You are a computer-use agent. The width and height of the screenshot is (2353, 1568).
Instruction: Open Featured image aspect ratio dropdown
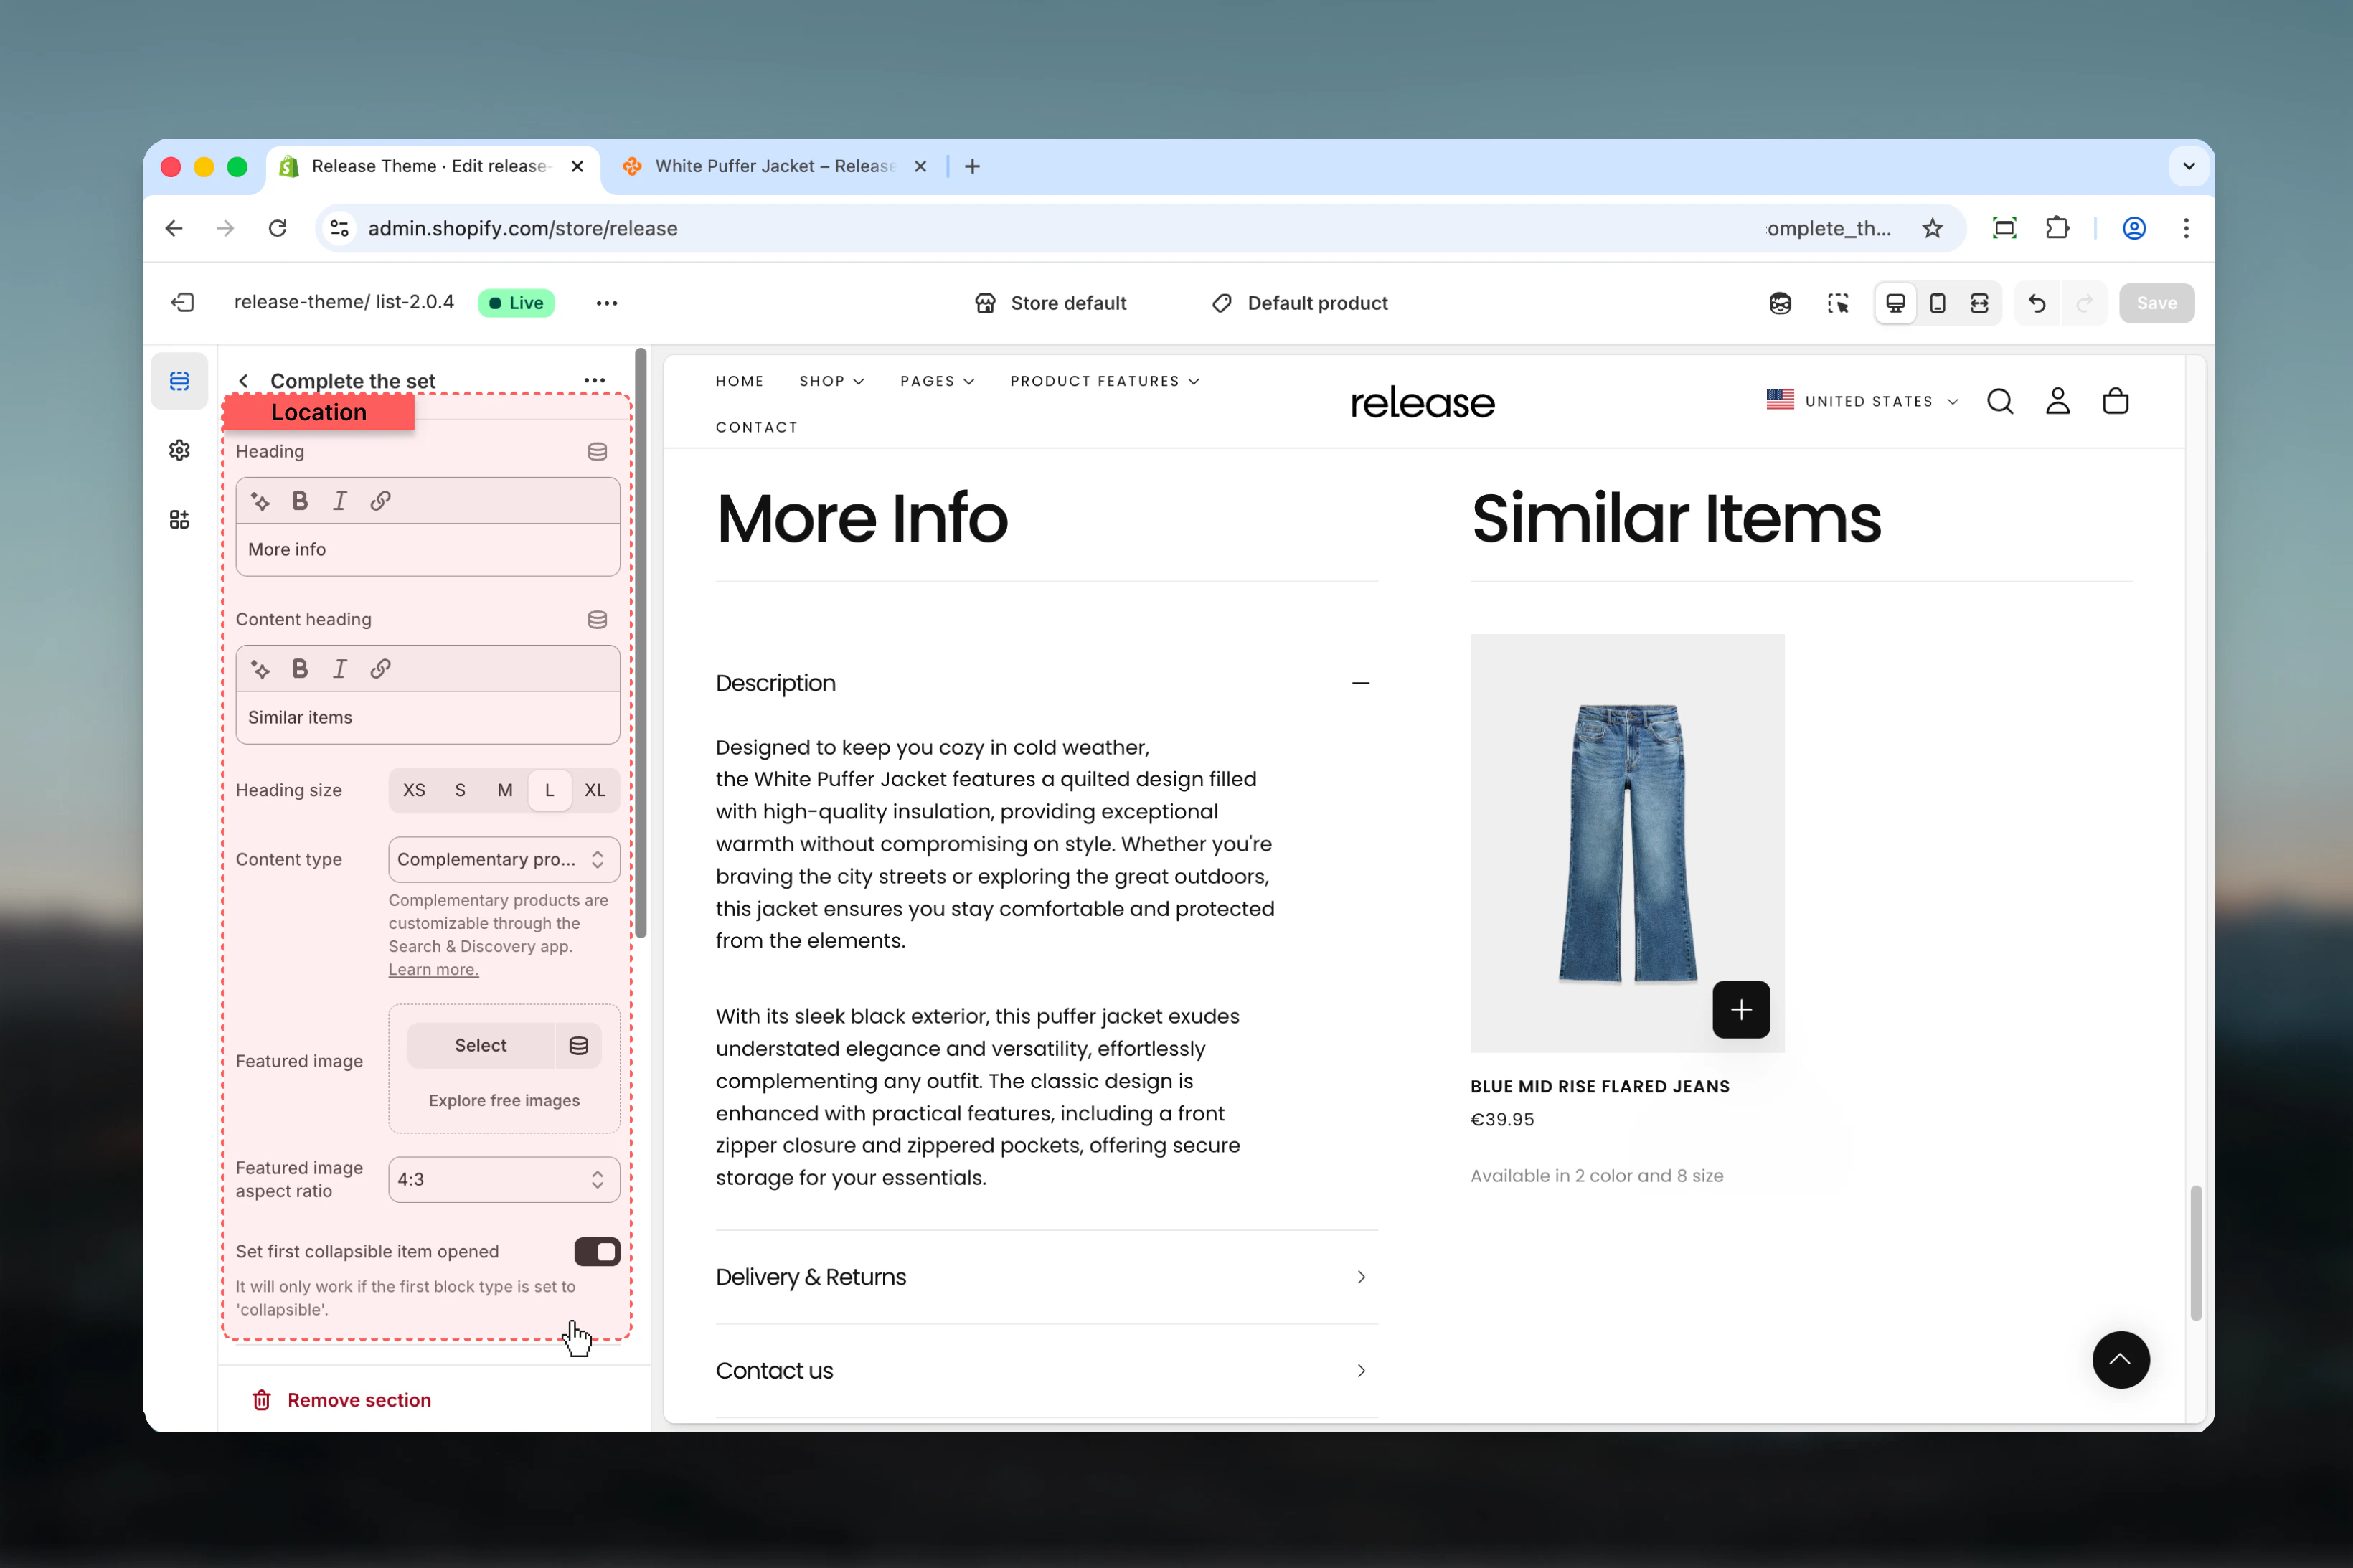coord(504,1180)
